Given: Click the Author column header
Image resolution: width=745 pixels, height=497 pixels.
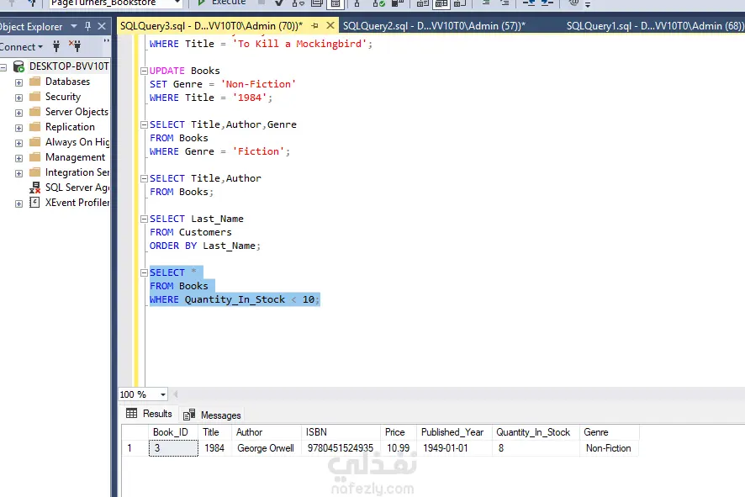Looking at the screenshot, I should (267, 432).
